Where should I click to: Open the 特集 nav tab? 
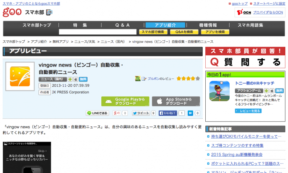(x=80, y=25)
